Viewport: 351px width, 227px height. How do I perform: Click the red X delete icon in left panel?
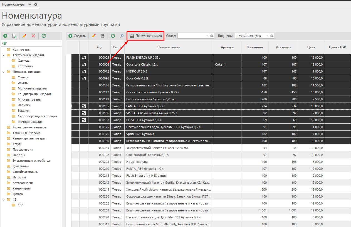tap(33, 36)
